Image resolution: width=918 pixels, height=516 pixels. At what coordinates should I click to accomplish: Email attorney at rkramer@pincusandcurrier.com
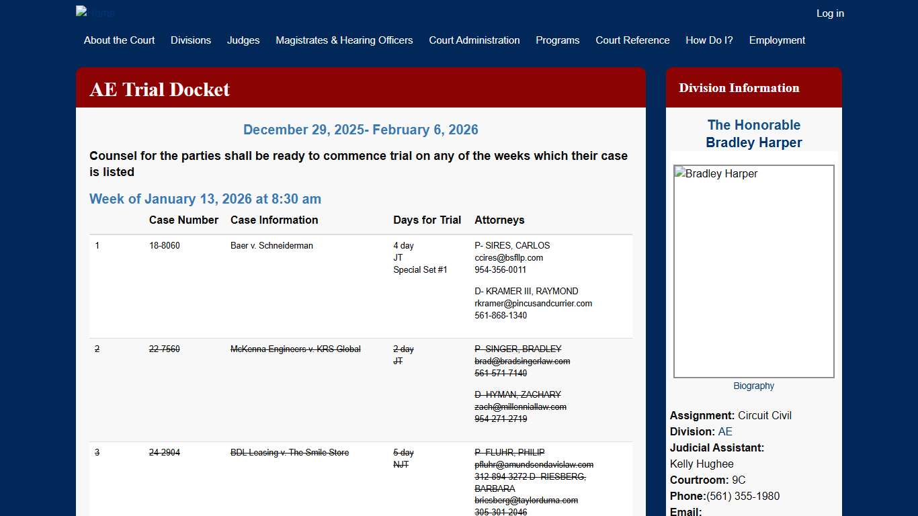click(x=533, y=303)
